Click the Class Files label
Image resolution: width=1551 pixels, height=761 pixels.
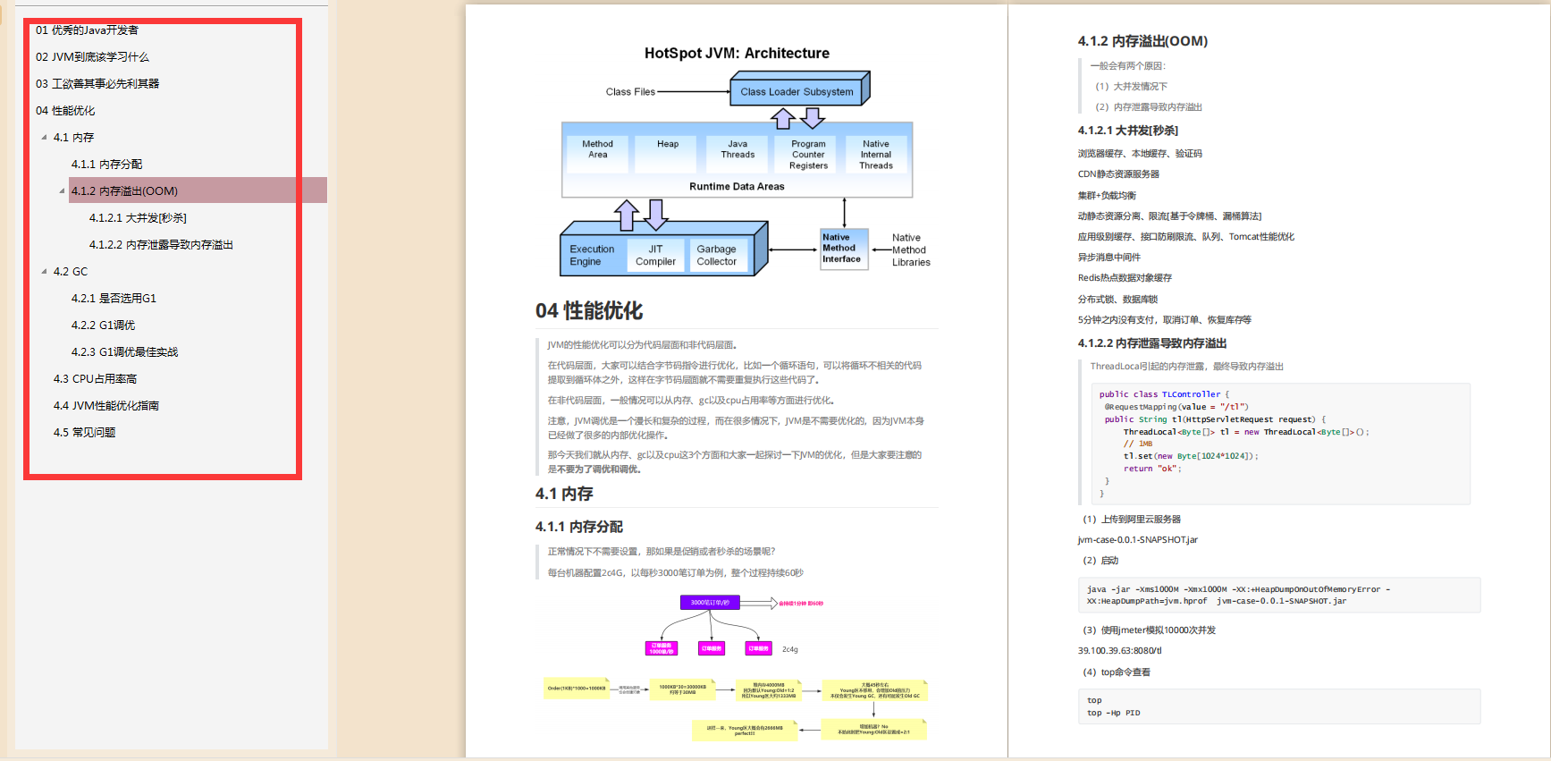pyautogui.click(x=630, y=91)
